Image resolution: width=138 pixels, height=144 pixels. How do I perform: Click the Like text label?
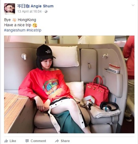point(13,141)
